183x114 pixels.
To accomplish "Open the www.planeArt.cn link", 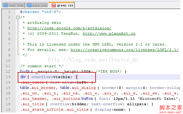I will (x=109, y=33).
